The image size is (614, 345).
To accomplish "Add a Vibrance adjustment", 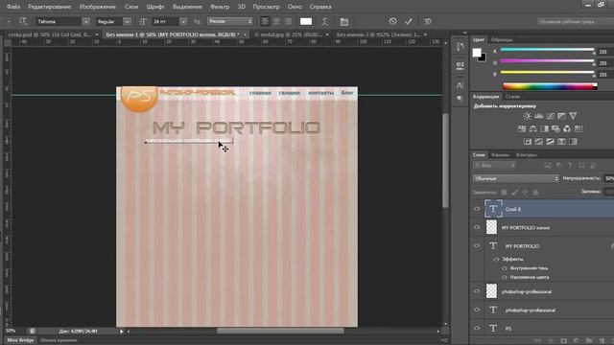I will click(x=573, y=116).
